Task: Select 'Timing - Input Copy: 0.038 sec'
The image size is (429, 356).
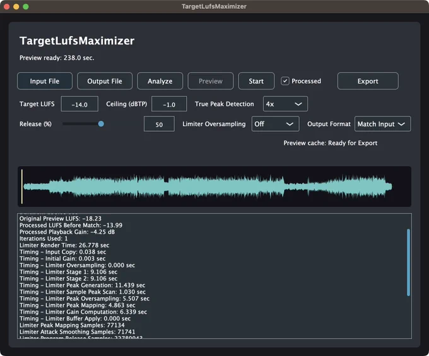Action: pos(62,252)
